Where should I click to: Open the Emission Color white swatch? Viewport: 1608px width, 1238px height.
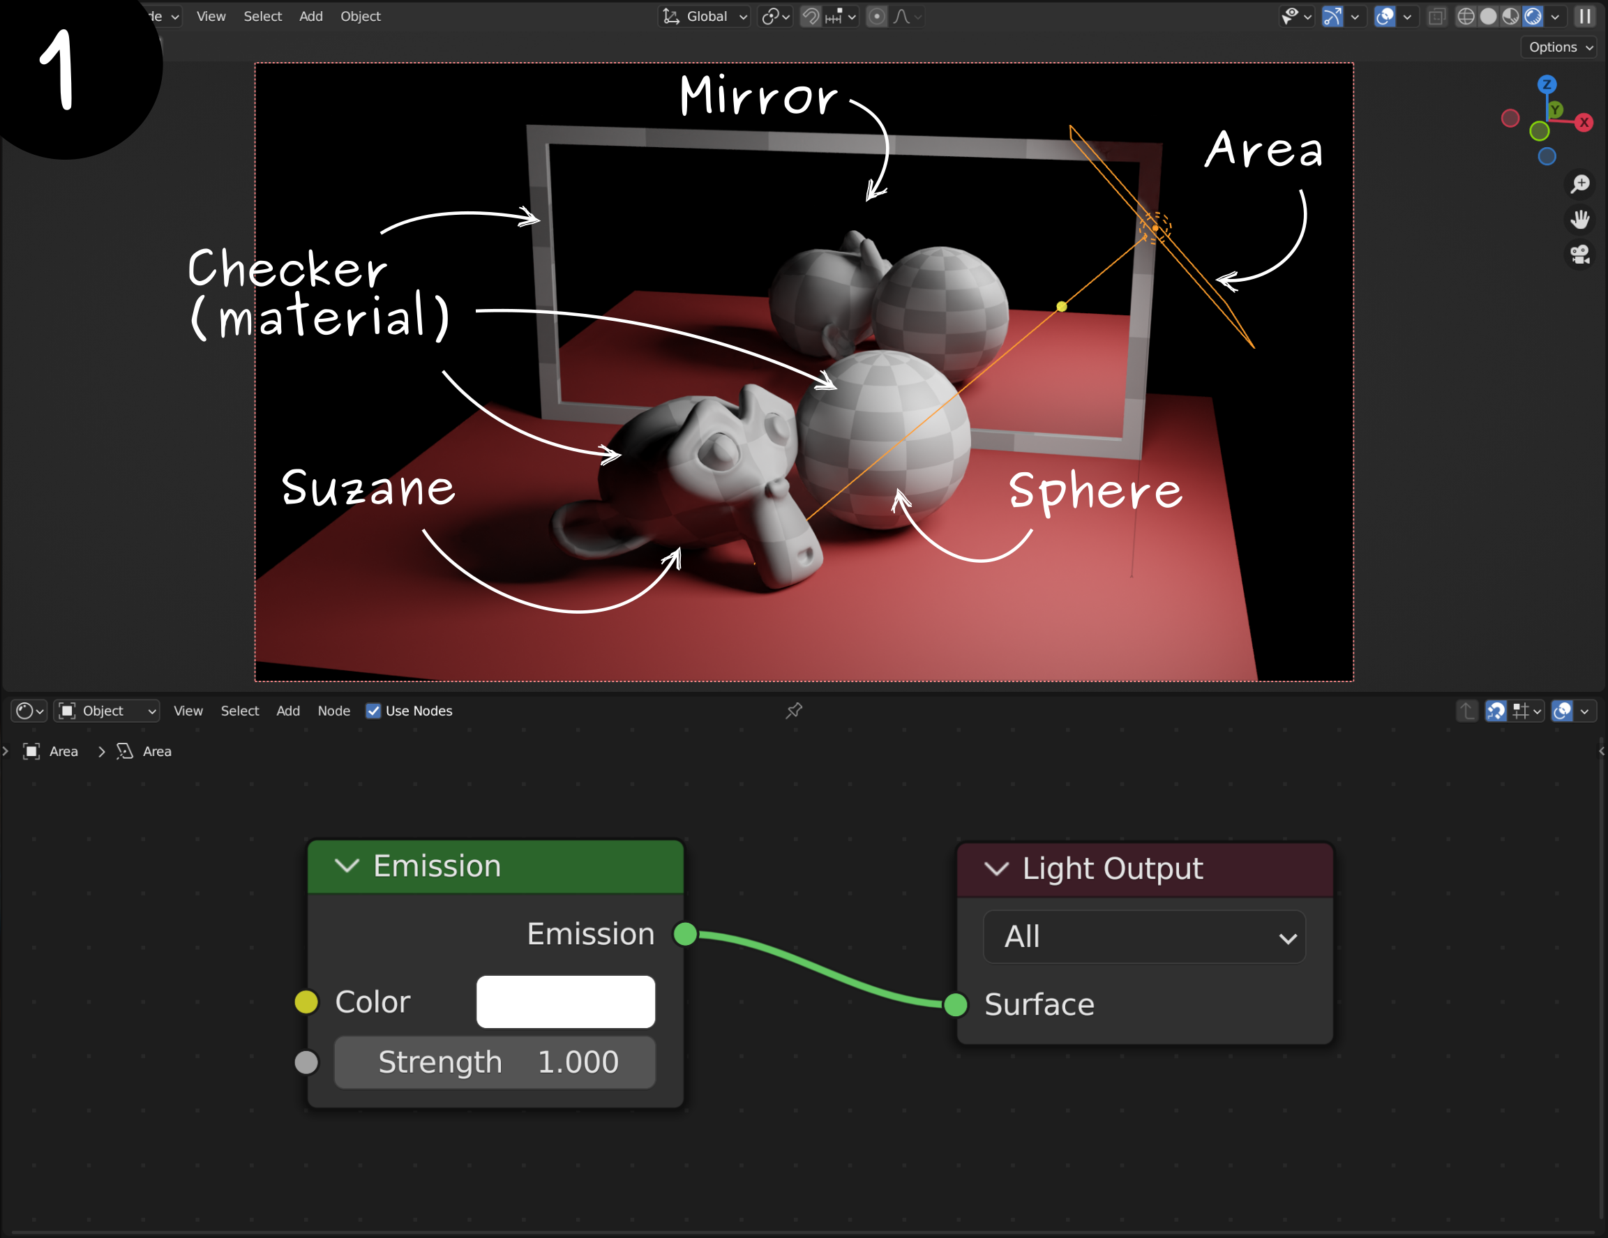coord(566,1002)
